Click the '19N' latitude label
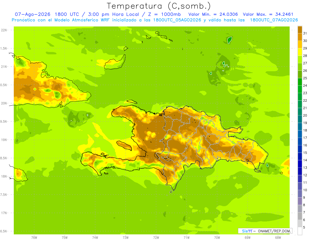 click(4, 140)
